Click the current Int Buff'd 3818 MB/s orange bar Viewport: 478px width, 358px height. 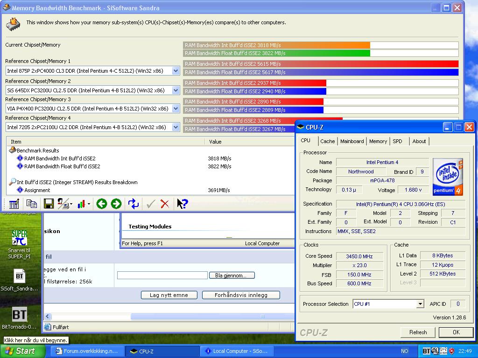(x=276, y=45)
